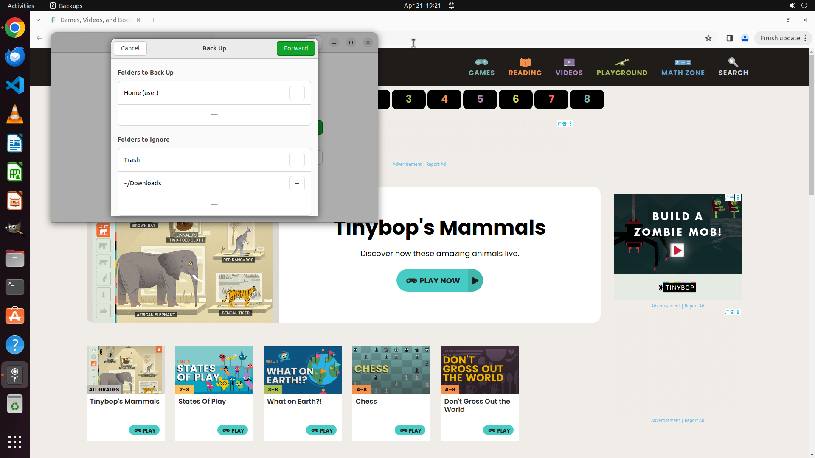Click the Forward button
Screen dimensions: 815x458
pos(295,48)
